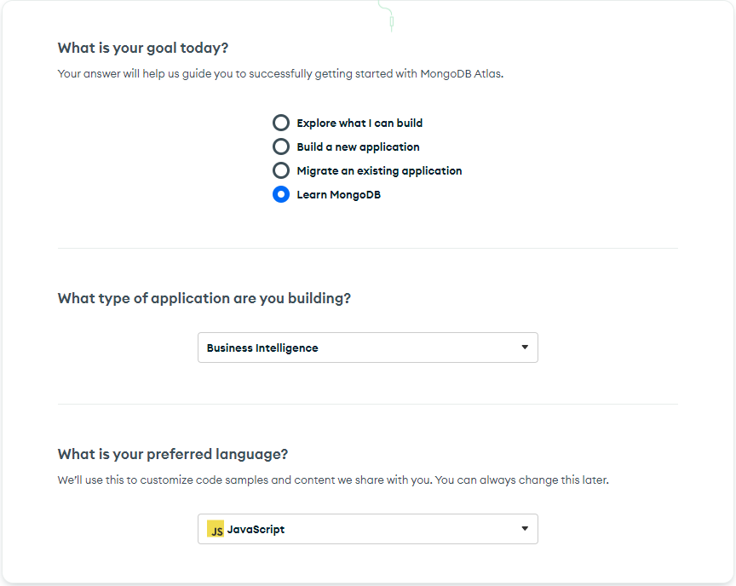This screenshot has width=736, height=586.
Task: Click the caret arrow on Business Intelligence dropdown
Action: tap(525, 348)
